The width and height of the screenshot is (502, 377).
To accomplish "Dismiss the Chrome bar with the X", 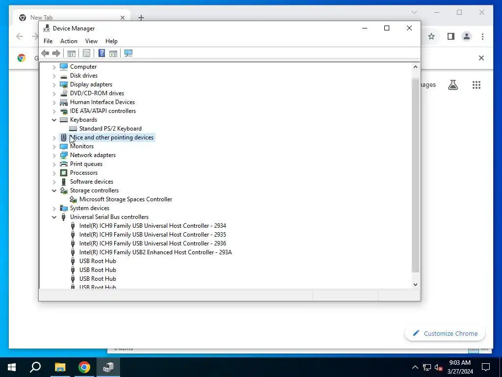I will point(481,58).
